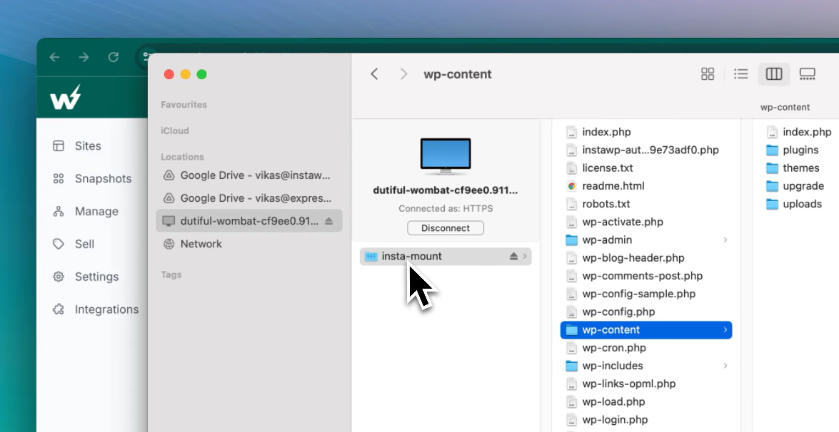Expand wp-includes folder chevron
839x432 pixels.
pos(725,366)
